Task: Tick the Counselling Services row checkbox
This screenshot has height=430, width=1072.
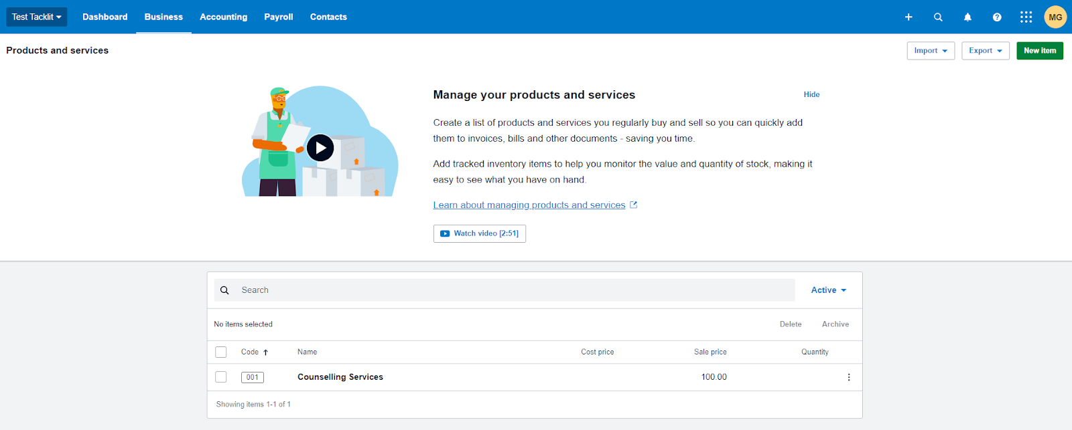Action: click(221, 377)
